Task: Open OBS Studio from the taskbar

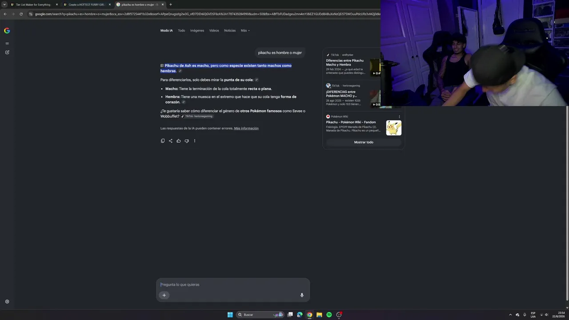Action: click(x=339, y=315)
